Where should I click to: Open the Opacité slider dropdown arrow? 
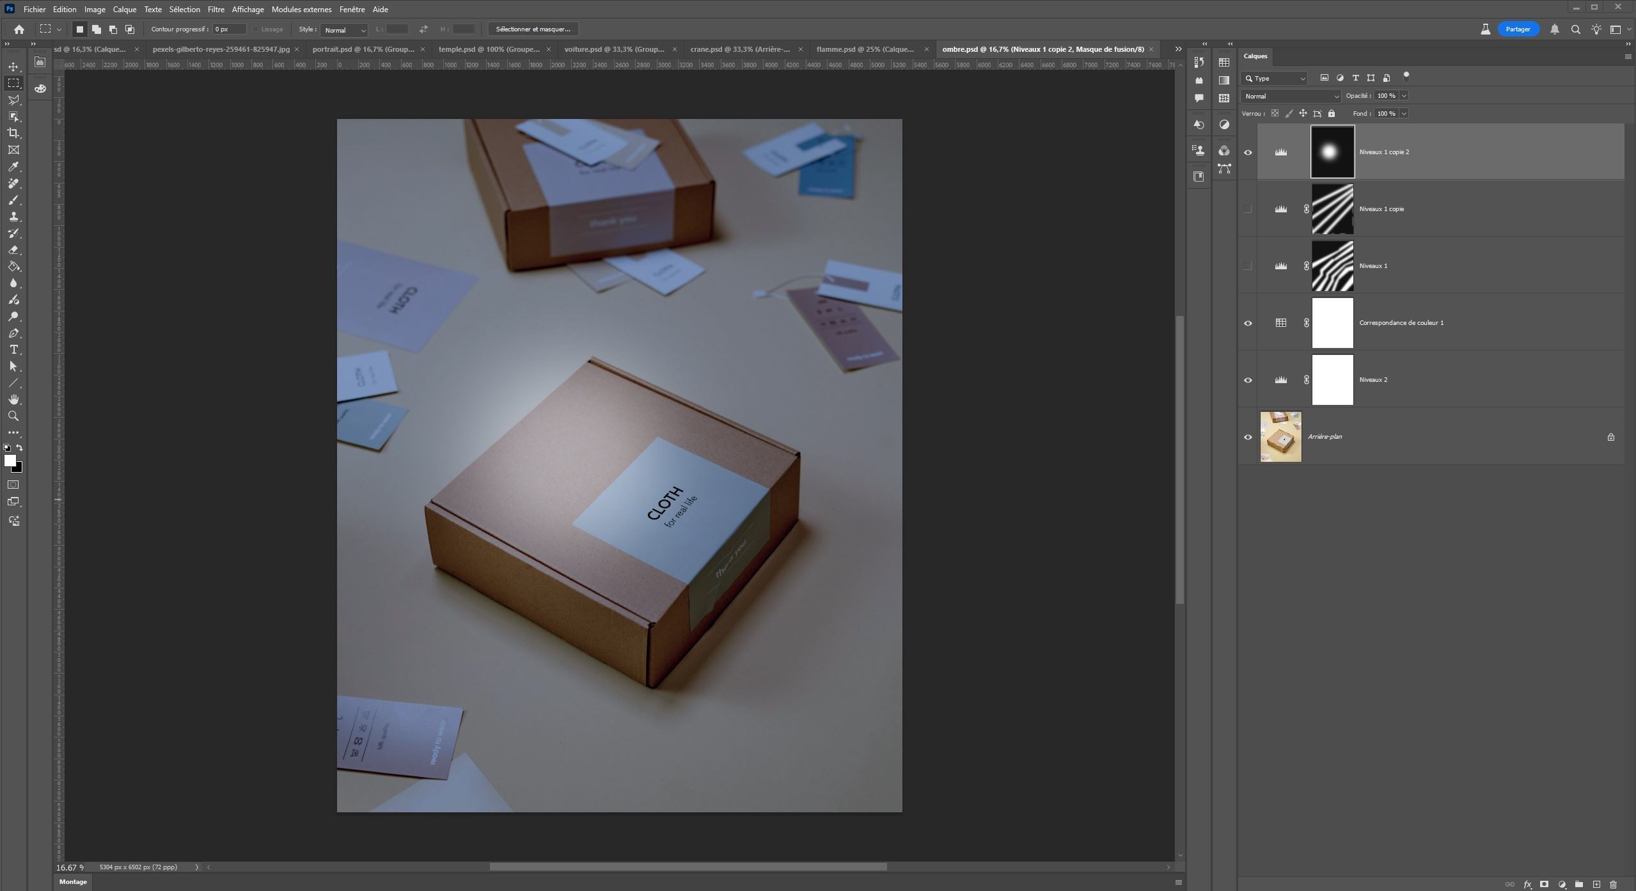(x=1404, y=96)
